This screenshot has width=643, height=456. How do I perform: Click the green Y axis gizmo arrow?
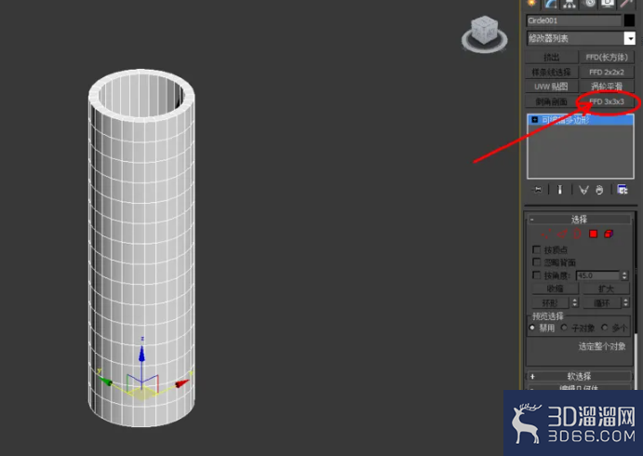click(x=106, y=382)
